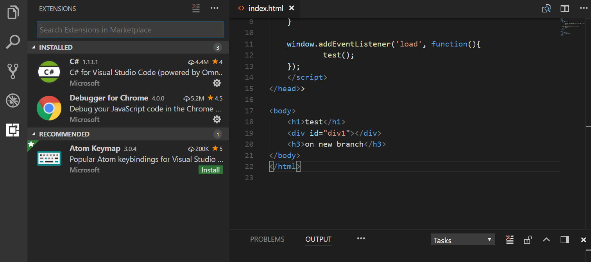Click the C# extension logo

coord(49,72)
